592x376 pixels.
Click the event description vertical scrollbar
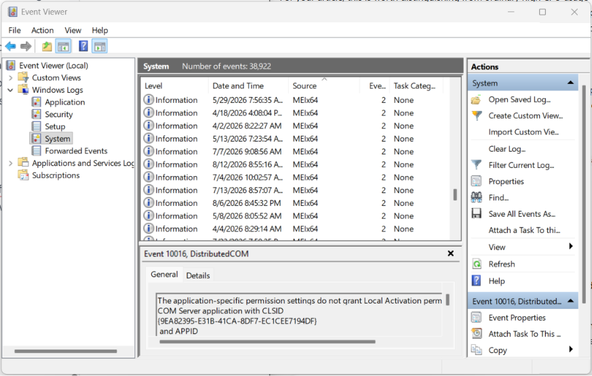click(x=448, y=299)
